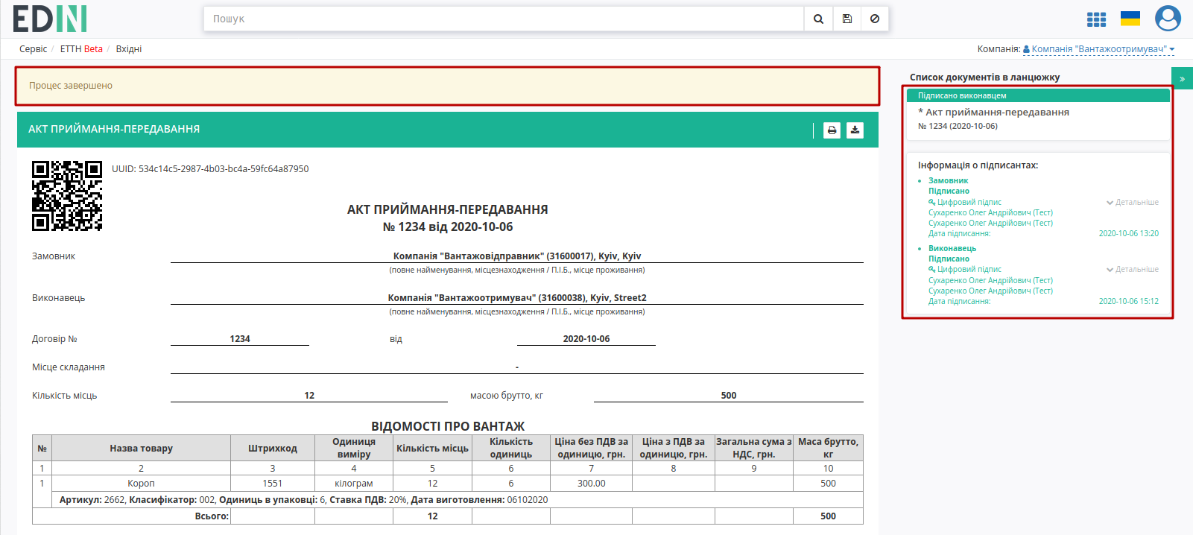
Task: Click Список документів в ланцюжку title
Action: click(984, 77)
